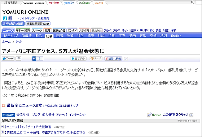The width and height of the screenshot is (202, 137).
Task: Click the Tweet button
Action: coord(8,59)
